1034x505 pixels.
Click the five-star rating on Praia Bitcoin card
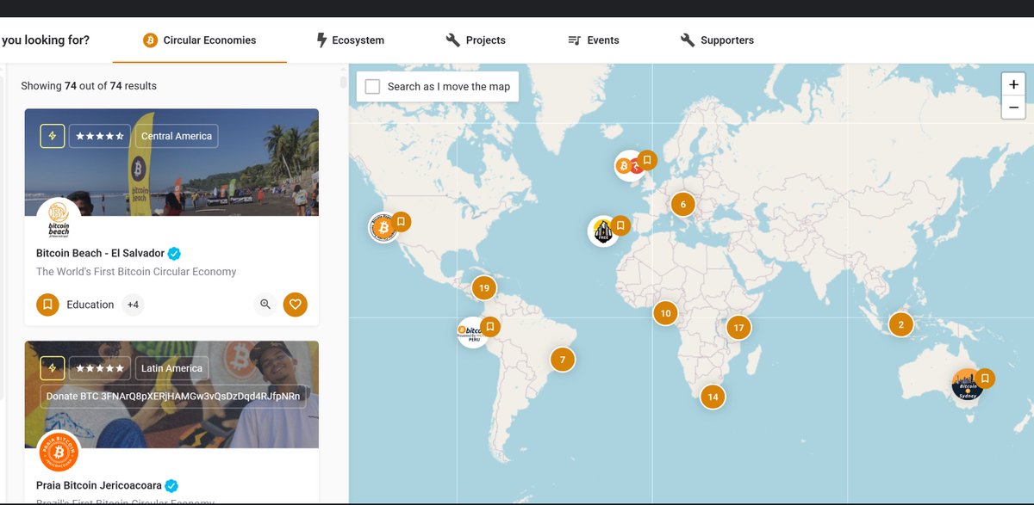100,368
